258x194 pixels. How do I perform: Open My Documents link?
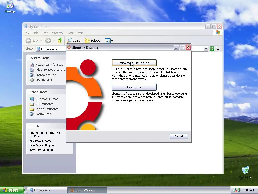44,104
